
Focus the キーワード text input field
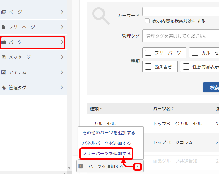180,12
